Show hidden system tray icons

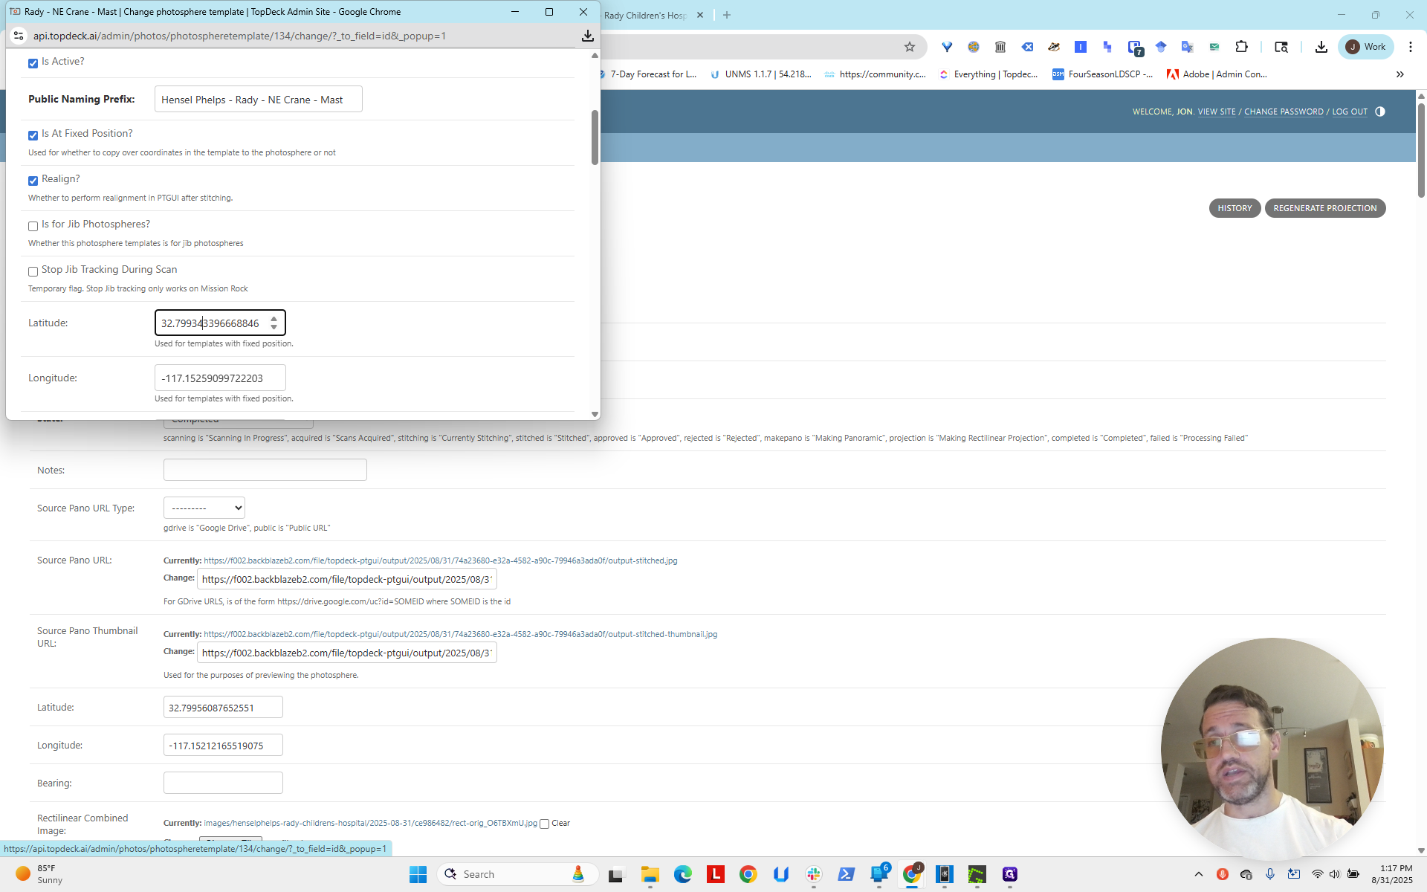pyautogui.click(x=1198, y=874)
